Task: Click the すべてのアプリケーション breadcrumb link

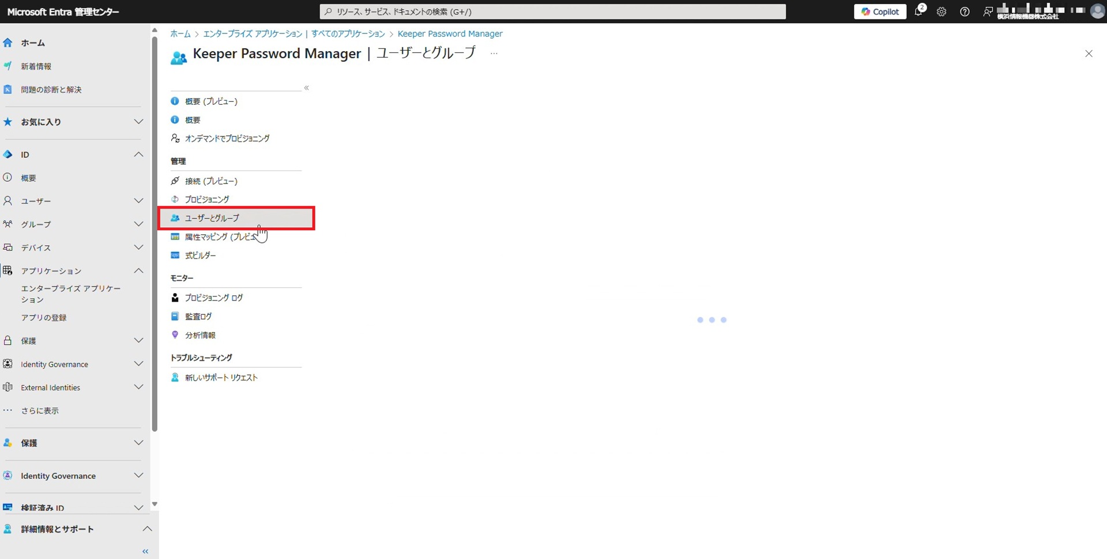Action: (x=348, y=34)
